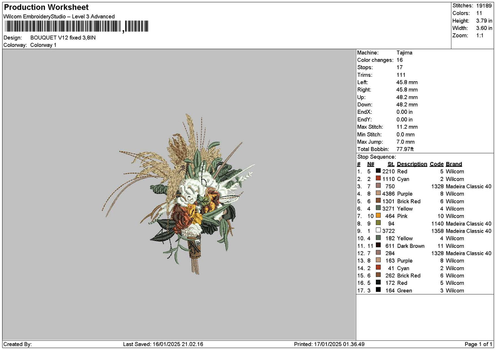
Task: Select the swatch for stop 3 with 750 stitches
Action: coord(378,186)
